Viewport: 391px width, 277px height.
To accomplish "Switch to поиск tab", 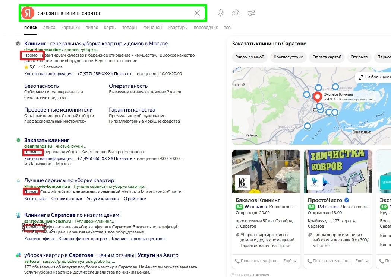I will coord(31,28).
